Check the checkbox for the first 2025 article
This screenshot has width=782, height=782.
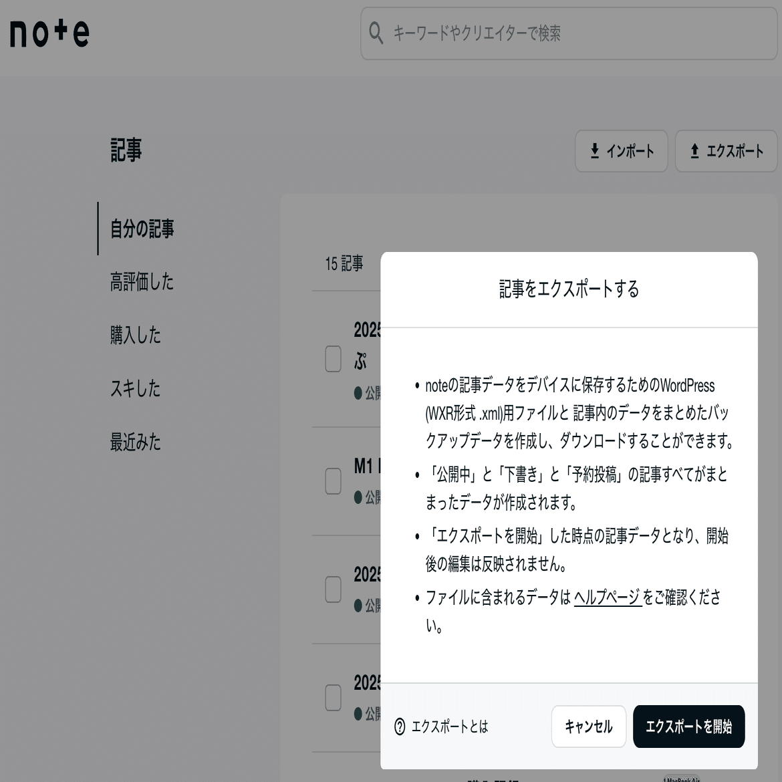pos(332,360)
